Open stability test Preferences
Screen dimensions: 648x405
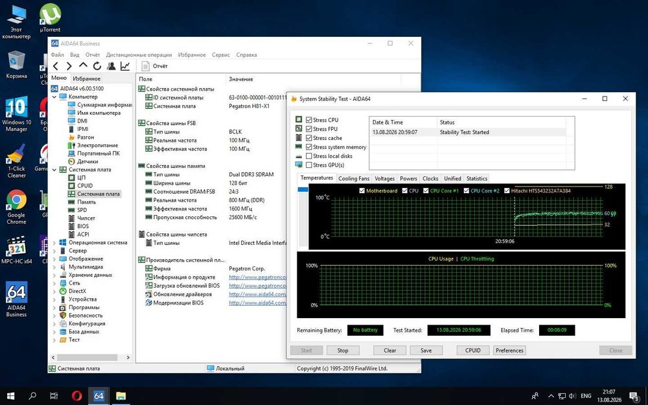click(509, 351)
